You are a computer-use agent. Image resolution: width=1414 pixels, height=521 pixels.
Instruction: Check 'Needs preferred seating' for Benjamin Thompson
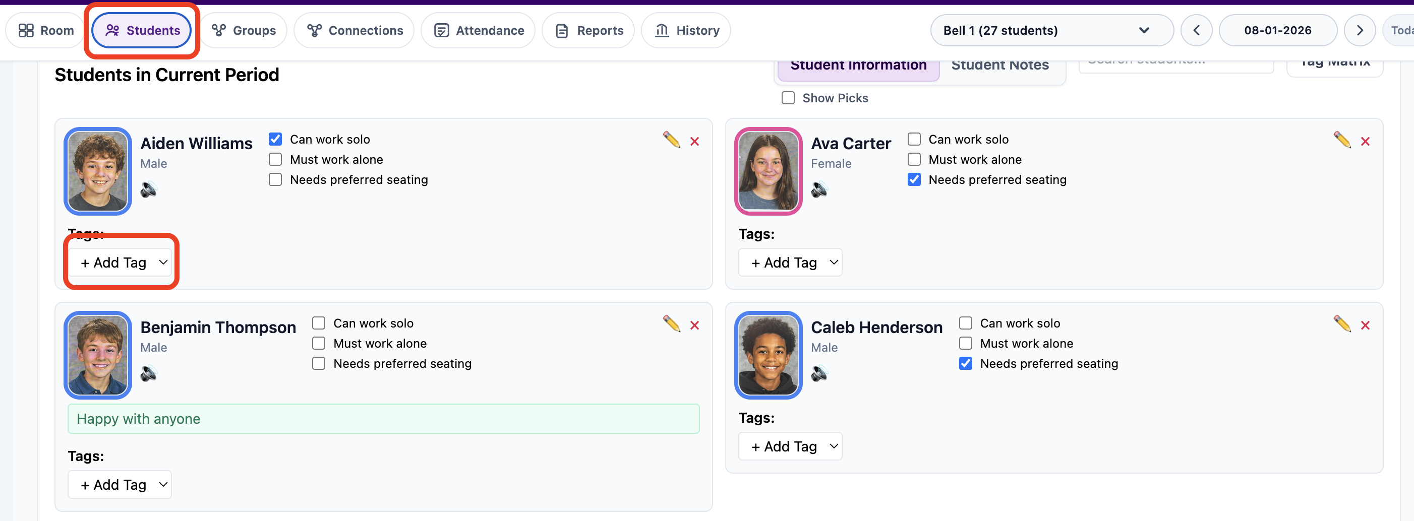319,364
